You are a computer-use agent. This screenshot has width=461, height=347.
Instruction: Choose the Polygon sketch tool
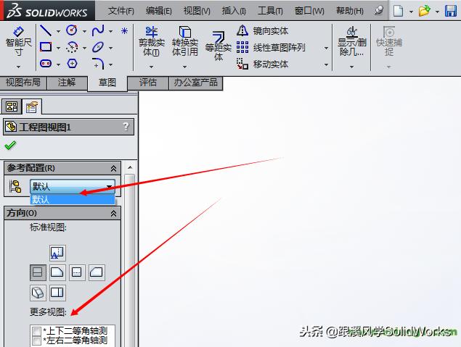point(72,63)
